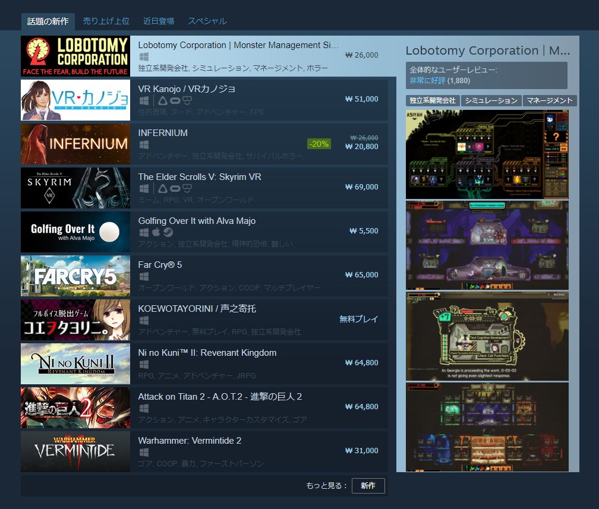The width and height of the screenshot is (599, 509).
Task: Click Windows icon on Skyrim VR row
Action: (144, 189)
